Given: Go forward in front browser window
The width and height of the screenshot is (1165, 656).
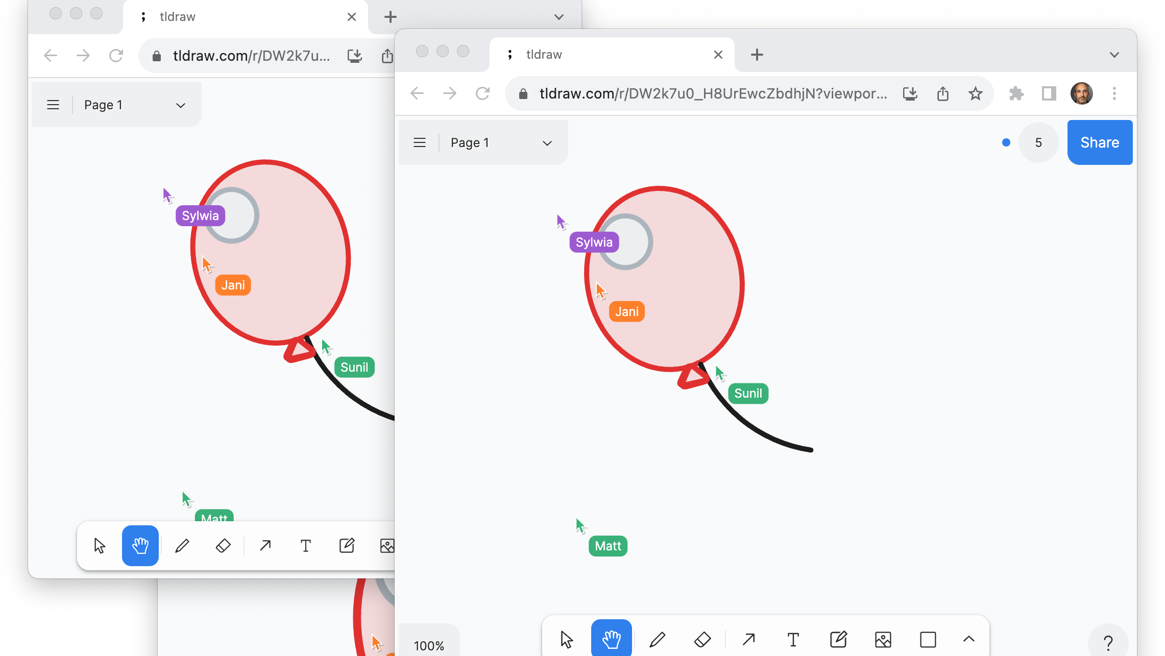Looking at the screenshot, I should click(x=450, y=93).
